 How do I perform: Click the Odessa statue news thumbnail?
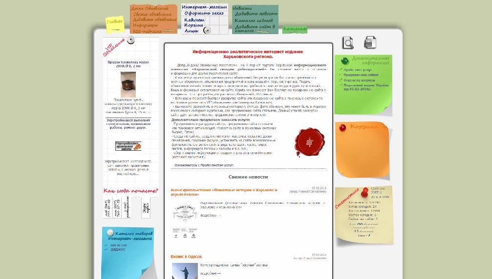[x=185, y=271]
